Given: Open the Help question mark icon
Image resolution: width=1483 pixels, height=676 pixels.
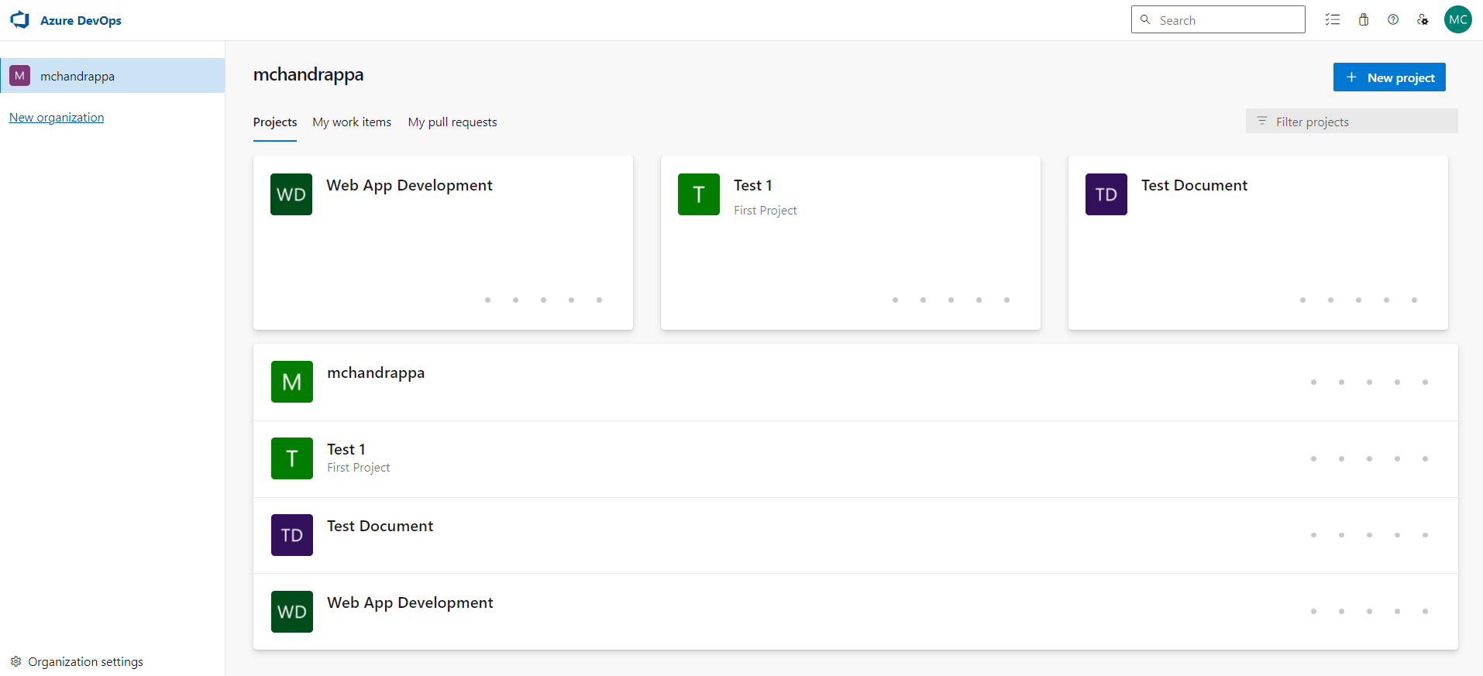Looking at the screenshot, I should [1393, 20].
